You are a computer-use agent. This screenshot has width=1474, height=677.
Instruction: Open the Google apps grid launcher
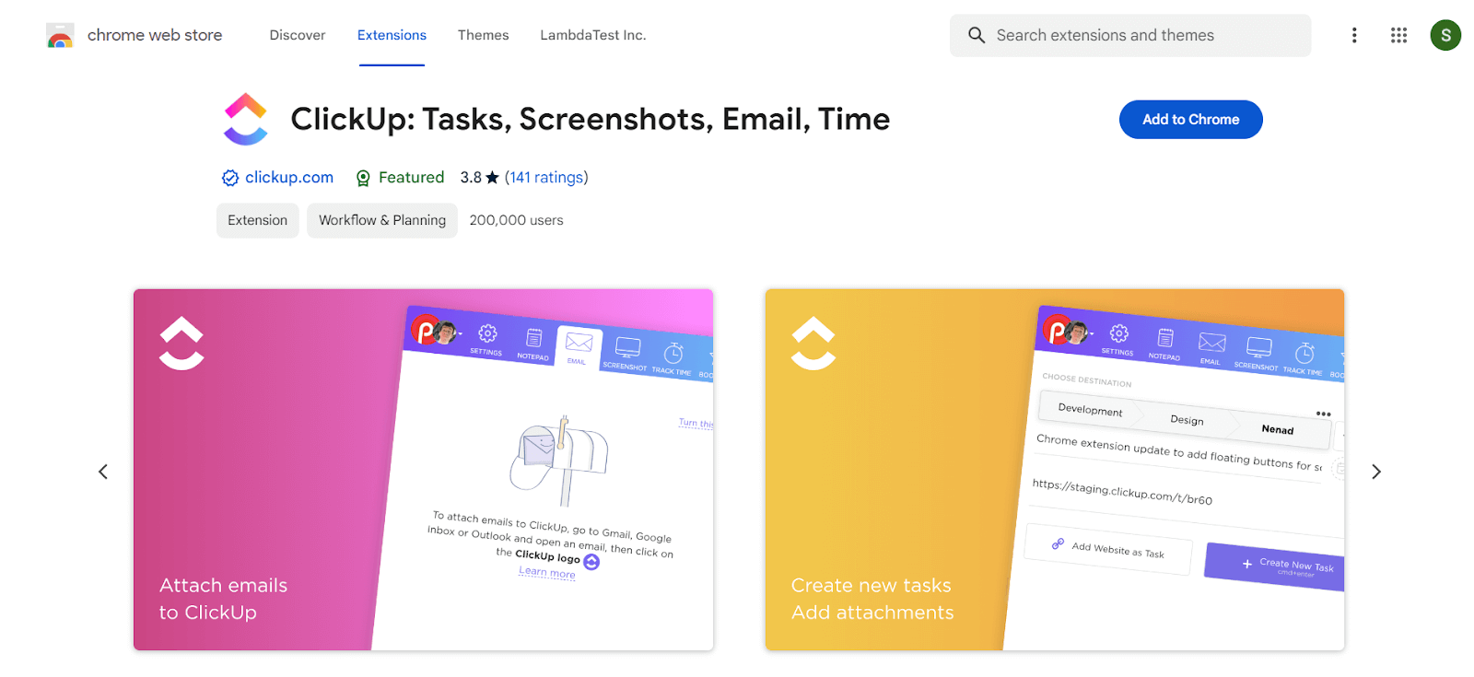(x=1398, y=35)
